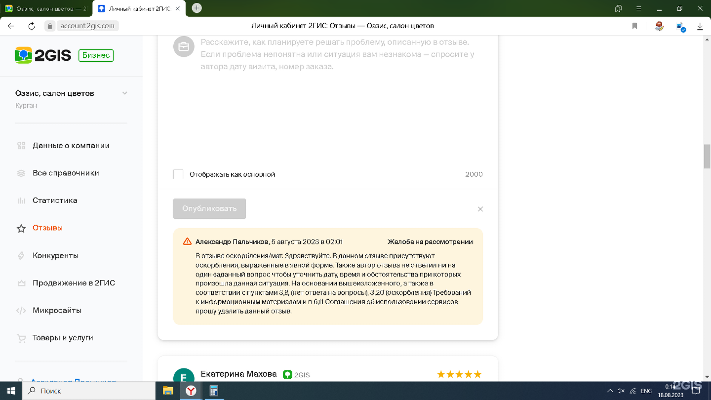Click the muted volume tray icon

click(x=621, y=391)
